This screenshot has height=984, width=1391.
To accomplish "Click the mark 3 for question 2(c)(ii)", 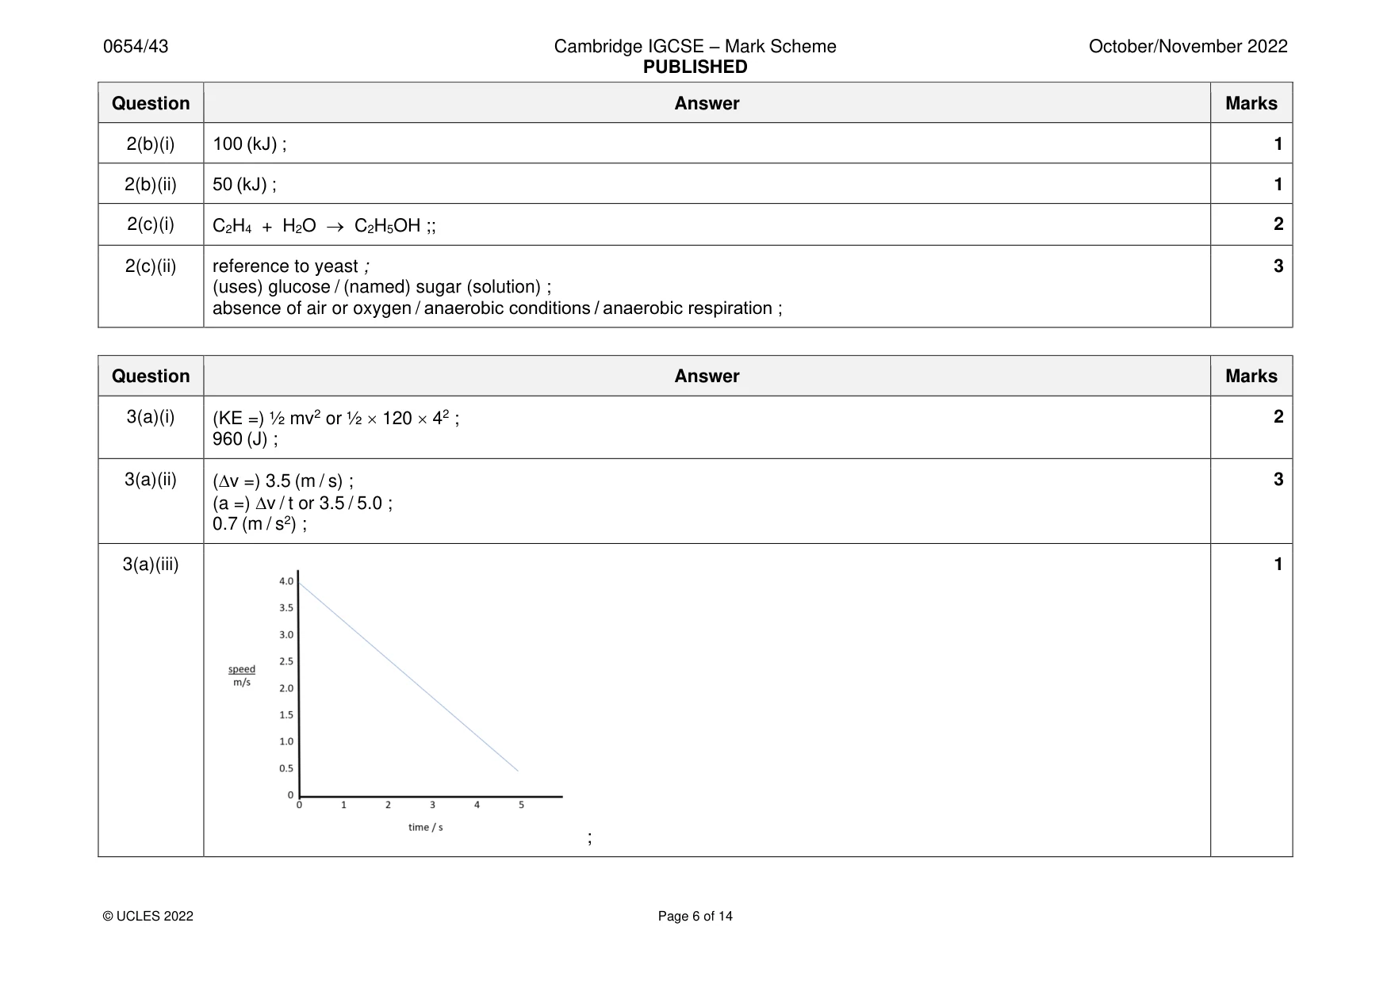I will (1278, 266).
